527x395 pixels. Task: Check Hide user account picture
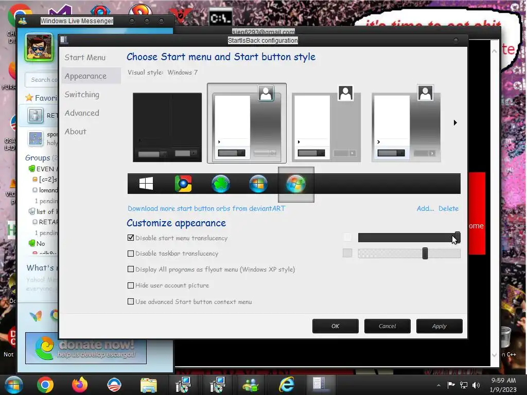click(x=131, y=285)
